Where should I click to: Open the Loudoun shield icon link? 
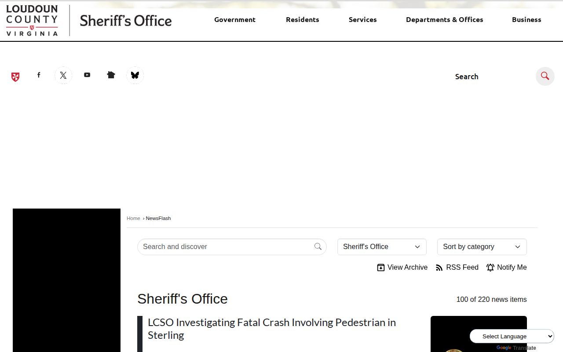click(15, 77)
